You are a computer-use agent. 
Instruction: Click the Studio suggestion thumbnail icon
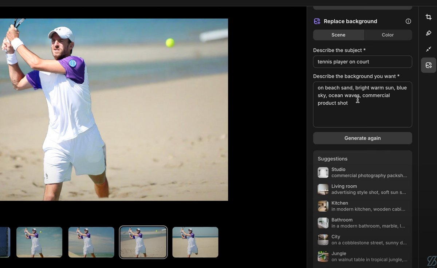pos(323,172)
